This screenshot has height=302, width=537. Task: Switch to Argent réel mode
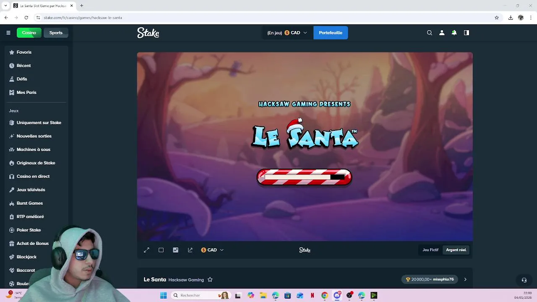coord(456,250)
